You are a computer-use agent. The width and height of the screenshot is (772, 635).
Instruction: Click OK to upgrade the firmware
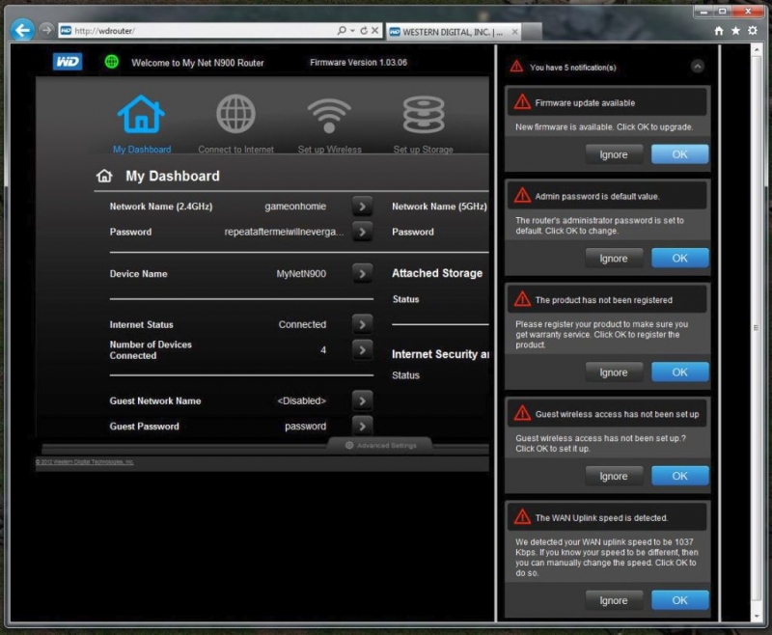680,154
